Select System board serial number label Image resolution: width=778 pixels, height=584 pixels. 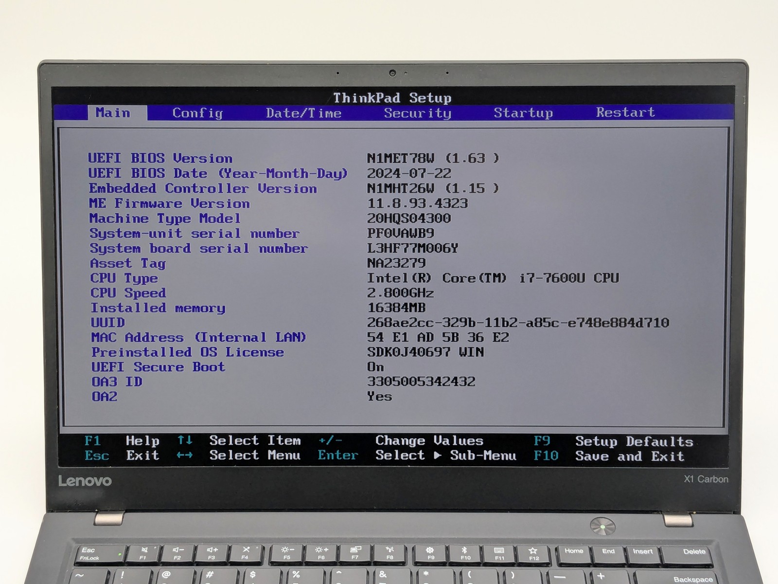199,249
